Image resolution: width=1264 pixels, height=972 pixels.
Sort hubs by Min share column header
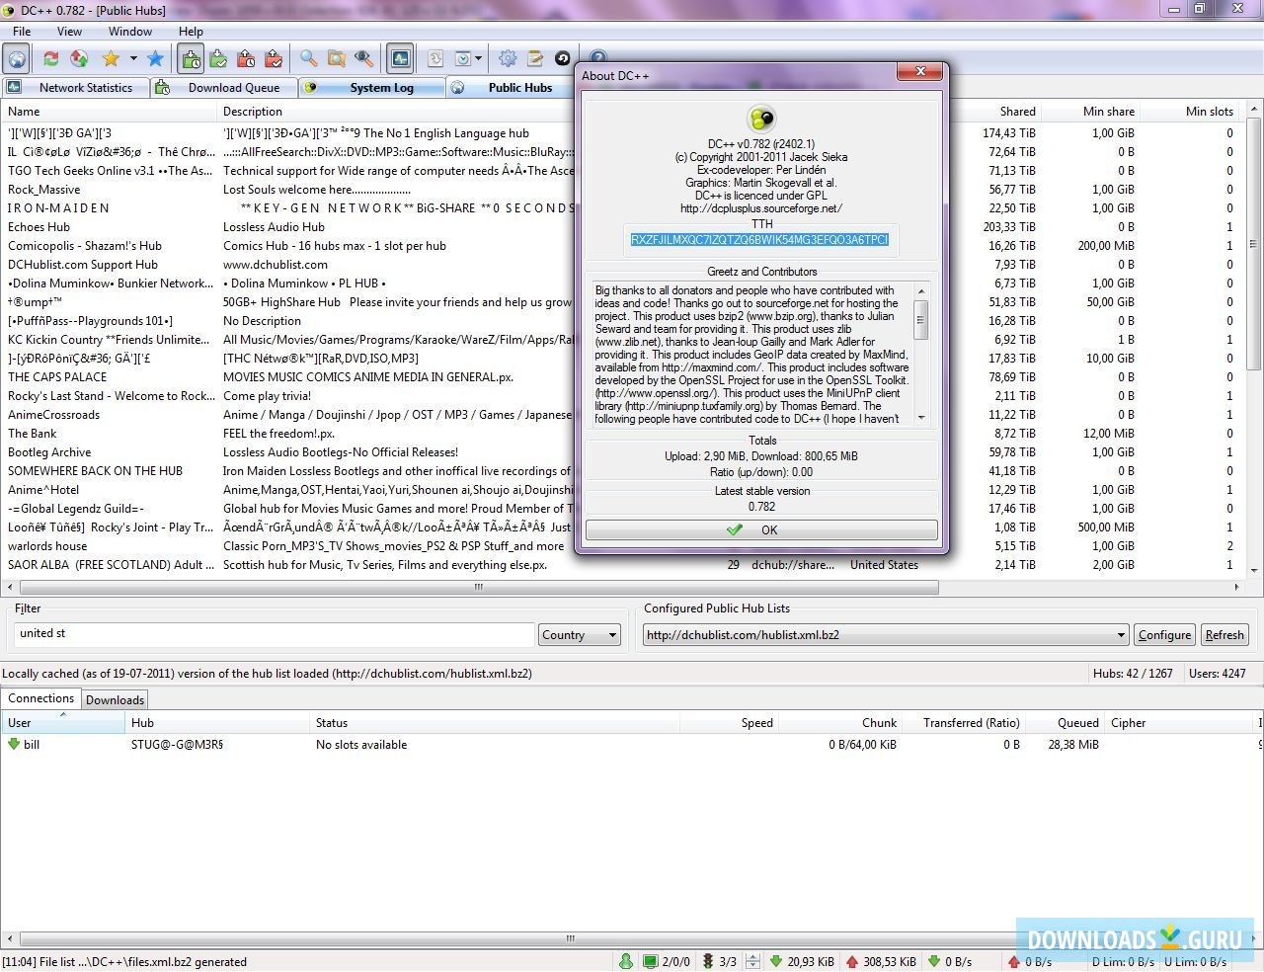click(1091, 112)
